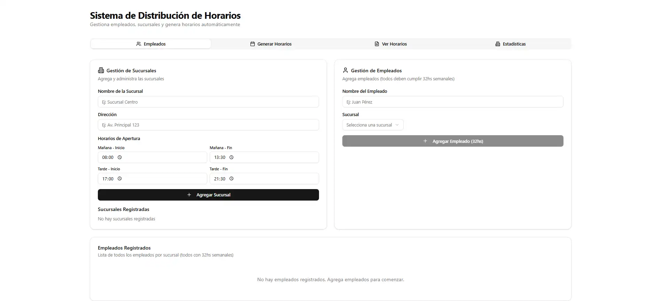Click the plus icon on Agregar Sucursal button
The height and width of the screenshot is (301, 661).
189,195
